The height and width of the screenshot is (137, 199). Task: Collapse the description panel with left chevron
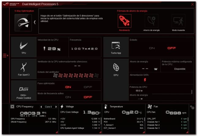coord(35,22)
